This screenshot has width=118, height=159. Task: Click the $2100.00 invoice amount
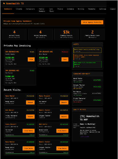pos(43,58)
